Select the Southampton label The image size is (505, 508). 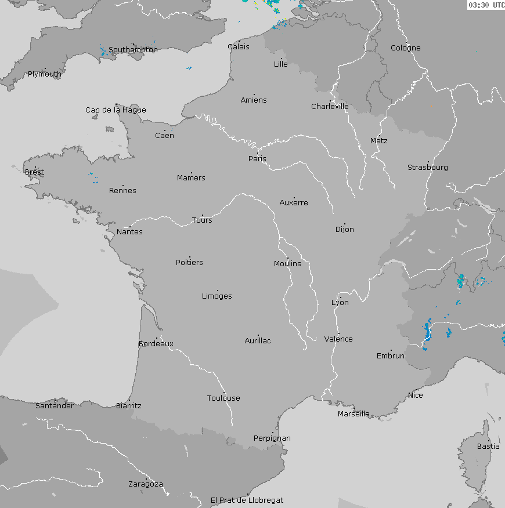coord(133,50)
